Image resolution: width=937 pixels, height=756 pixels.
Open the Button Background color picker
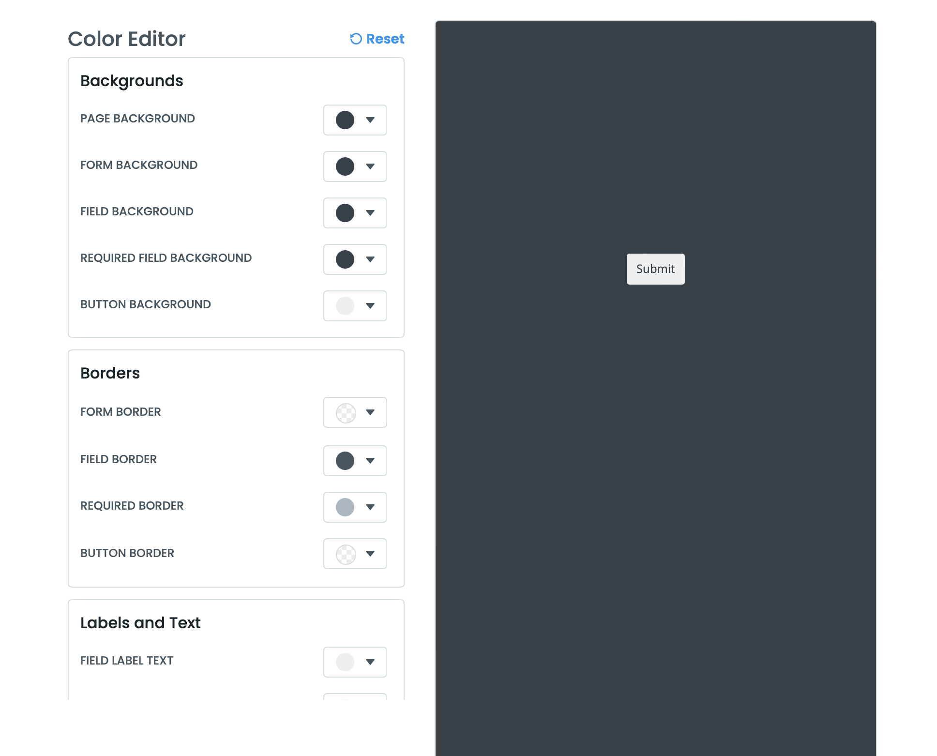tap(344, 306)
